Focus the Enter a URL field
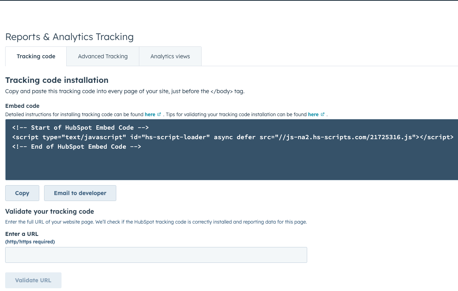The height and width of the screenshot is (291, 458). (x=156, y=255)
